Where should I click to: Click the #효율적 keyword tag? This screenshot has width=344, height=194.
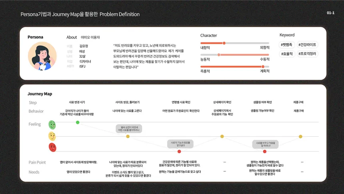(287, 54)
